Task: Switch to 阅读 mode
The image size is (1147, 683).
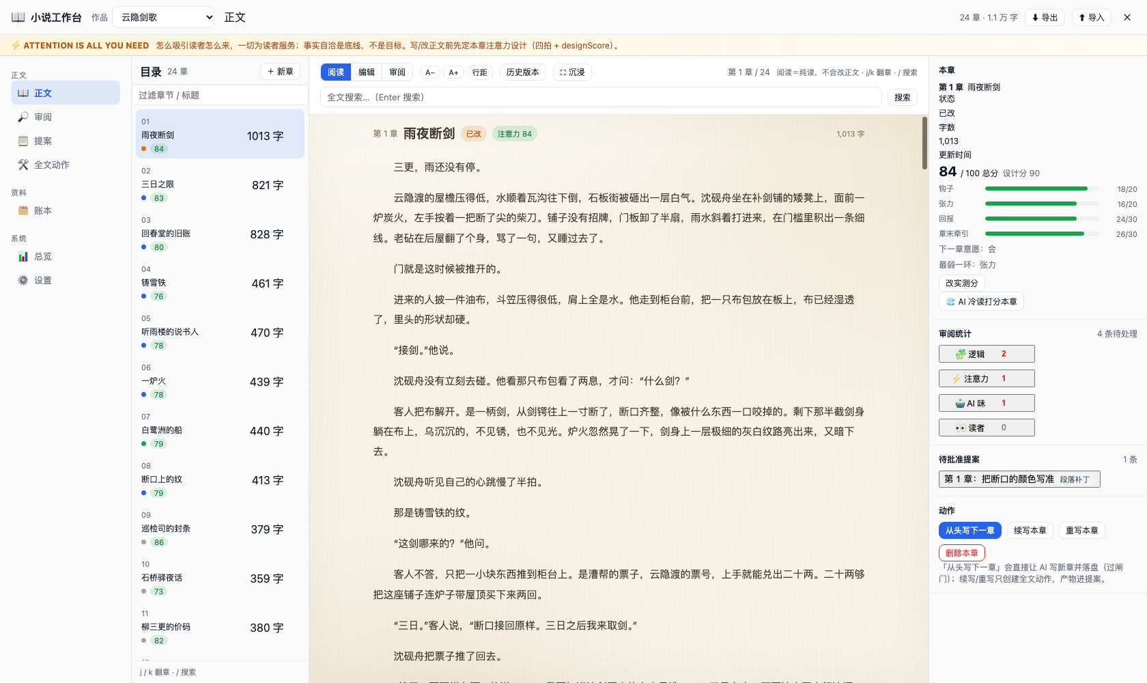Action: (x=336, y=72)
